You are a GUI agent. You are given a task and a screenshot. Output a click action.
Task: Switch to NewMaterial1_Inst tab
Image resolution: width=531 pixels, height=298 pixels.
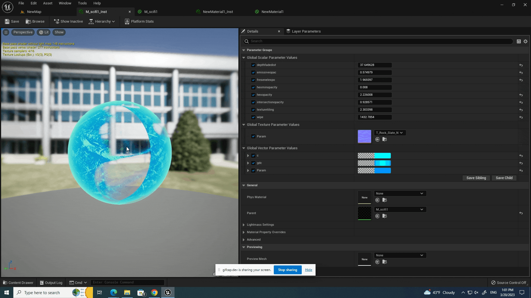218,12
